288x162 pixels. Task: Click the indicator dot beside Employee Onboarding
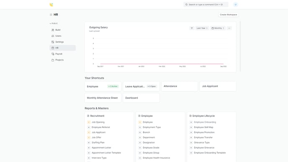[x=191, y=122]
